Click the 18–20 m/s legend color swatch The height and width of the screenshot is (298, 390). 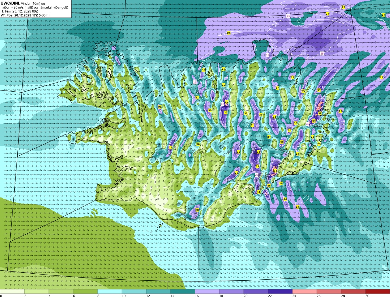point(232,292)
